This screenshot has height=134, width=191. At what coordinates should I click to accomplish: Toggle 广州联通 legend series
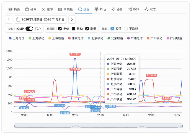(174, 38)
